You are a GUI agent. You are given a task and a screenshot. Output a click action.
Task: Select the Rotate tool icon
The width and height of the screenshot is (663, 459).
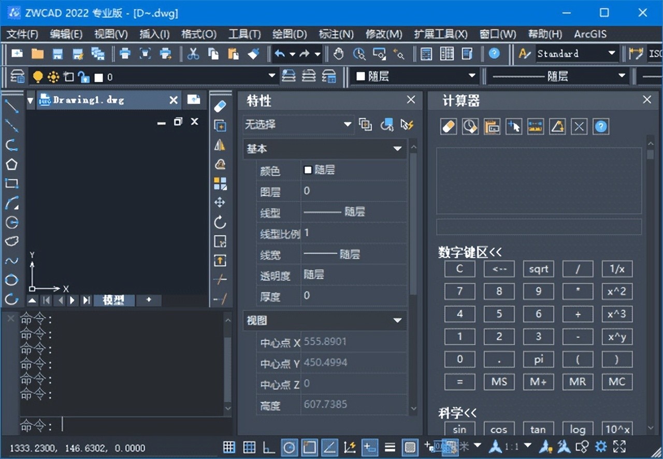pos(220,222)
